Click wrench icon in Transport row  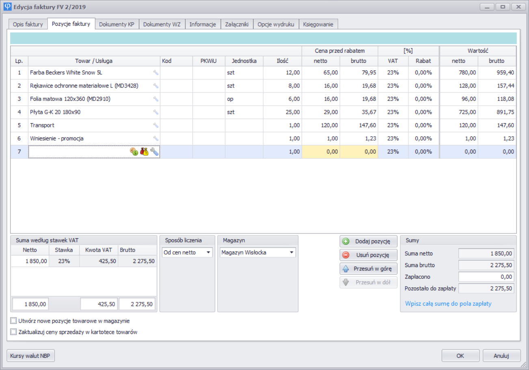pyautogui.click(x=155, y=126)
